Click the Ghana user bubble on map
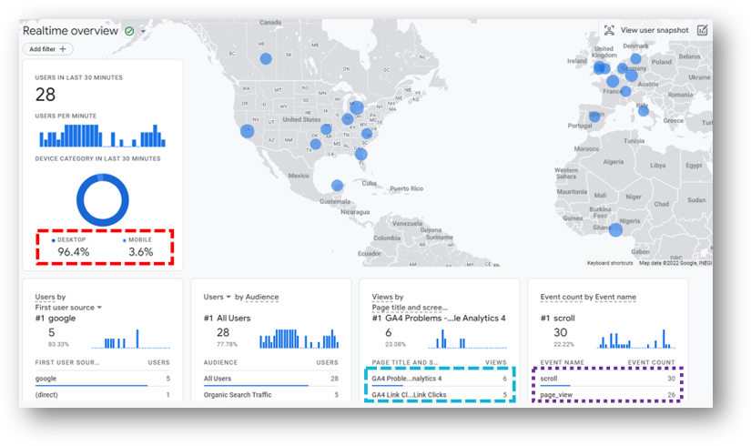Screen dimensions: 751x446 coord(615,230)
